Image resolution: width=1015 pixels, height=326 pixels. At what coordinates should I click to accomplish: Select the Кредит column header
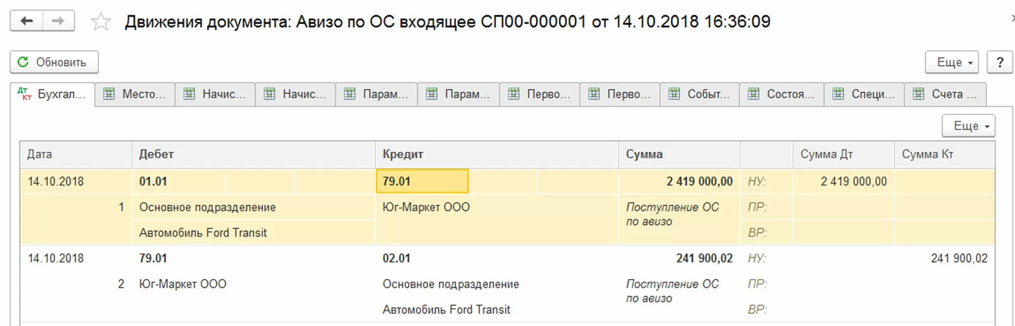(403, 154)
